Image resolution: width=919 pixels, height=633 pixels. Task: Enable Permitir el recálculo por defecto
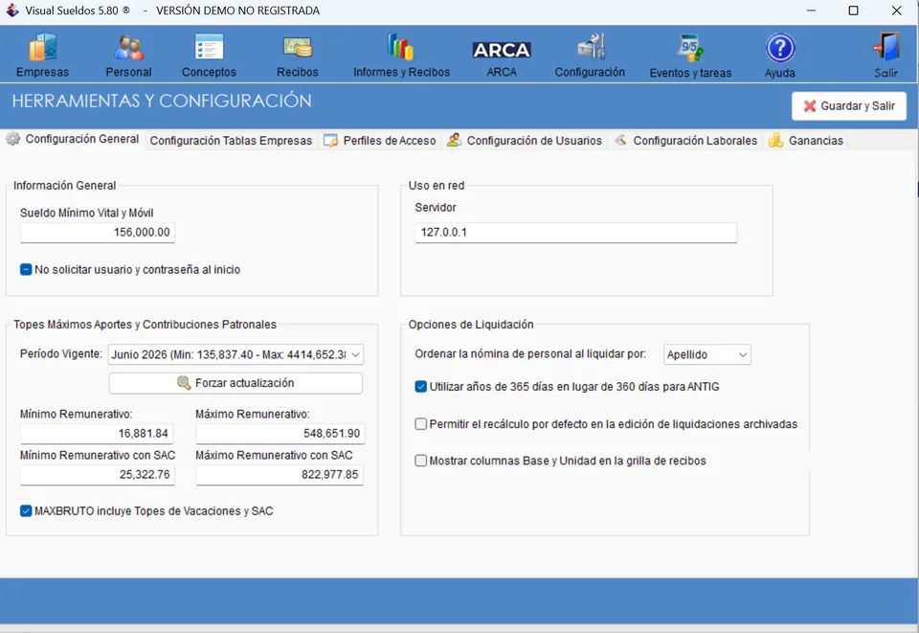point(421,424)
